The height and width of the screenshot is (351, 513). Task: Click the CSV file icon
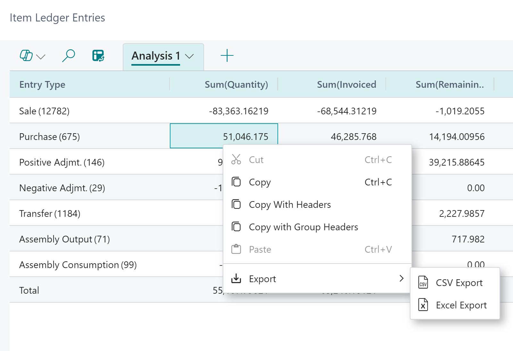tap(423, 282)
